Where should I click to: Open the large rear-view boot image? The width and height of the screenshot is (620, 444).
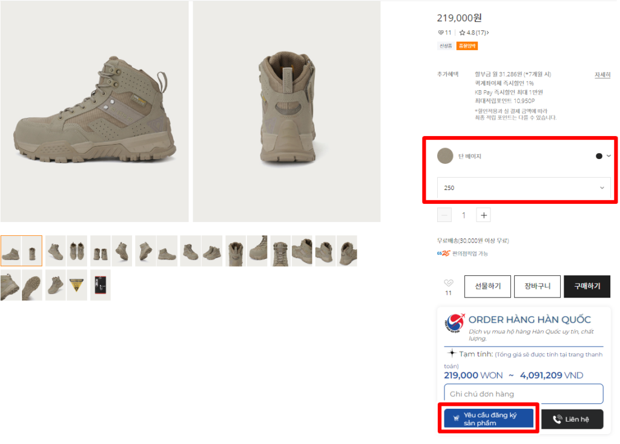coord(286,111)
